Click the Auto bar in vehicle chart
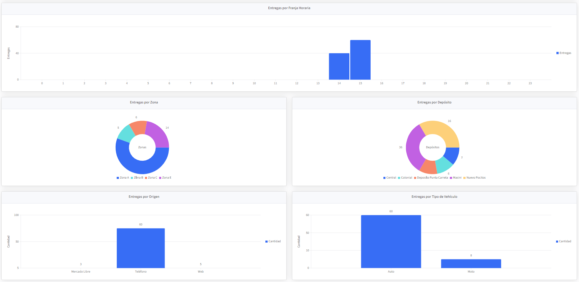579x282 pixels. (x=391, y=241)
